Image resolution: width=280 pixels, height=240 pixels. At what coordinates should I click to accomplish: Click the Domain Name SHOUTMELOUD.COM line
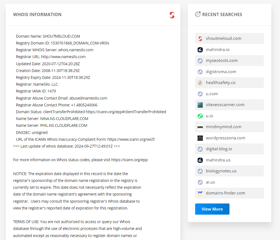pyautogui.click(x=48, y=36)
